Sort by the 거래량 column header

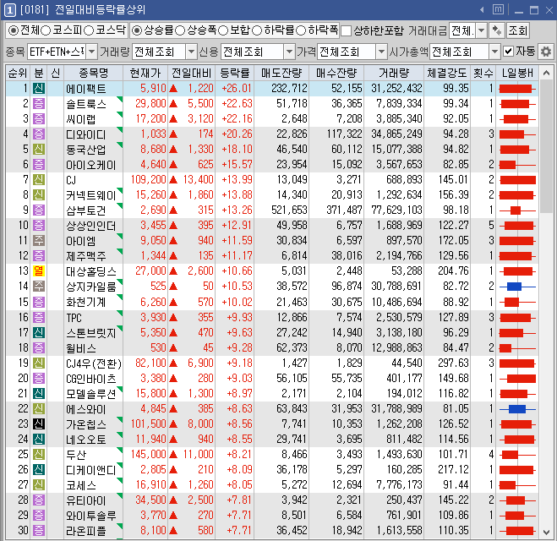click(394, 74)
